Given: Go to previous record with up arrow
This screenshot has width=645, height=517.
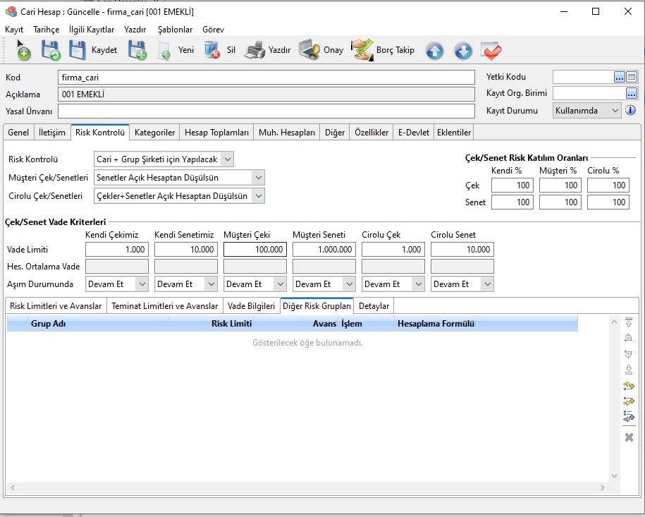Looking at the screenshot, I should (x=434, y=51).
